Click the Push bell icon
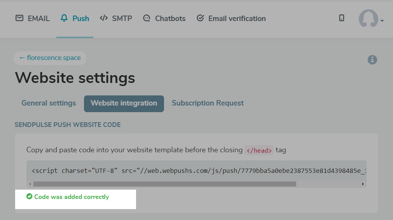This screenshot has height=220, width=393. pos(64,18)
